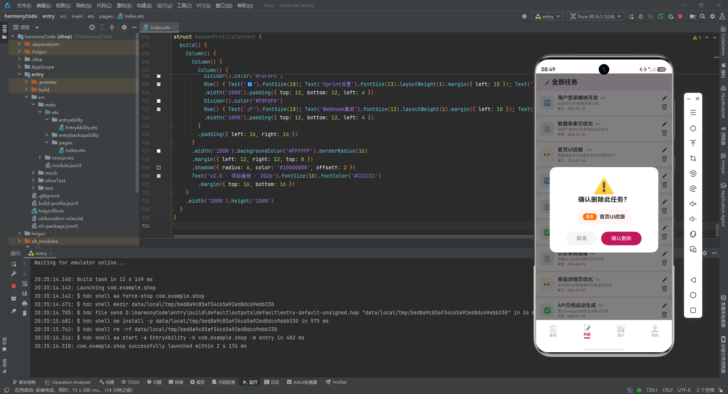Open the Pura 90 device dropdown
Image resolution: width=728 pixels, height=394 pixels.
click(596, 16)
